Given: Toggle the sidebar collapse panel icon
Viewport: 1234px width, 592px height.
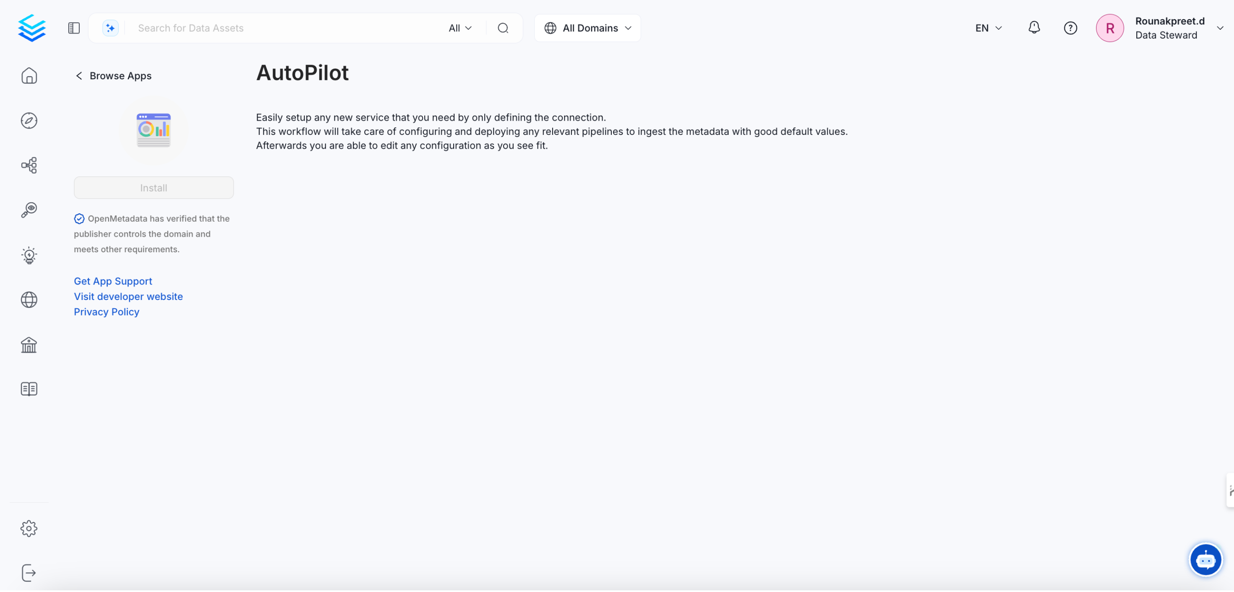Looking at the screenshot, I should pos(74,28).
